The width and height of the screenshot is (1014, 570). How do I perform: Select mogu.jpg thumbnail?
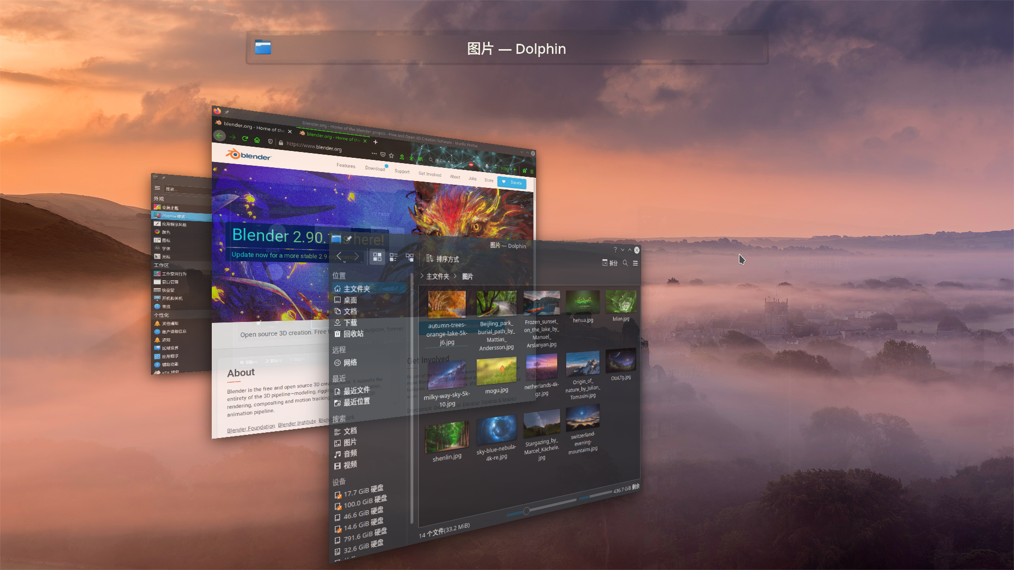click(496, 372)
